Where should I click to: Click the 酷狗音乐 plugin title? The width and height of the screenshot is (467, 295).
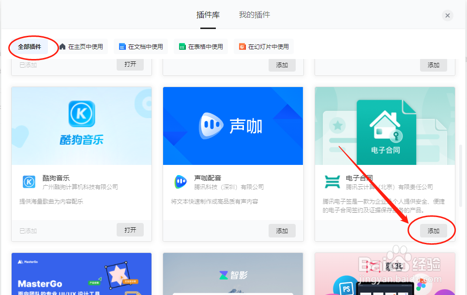pos(56,178)
